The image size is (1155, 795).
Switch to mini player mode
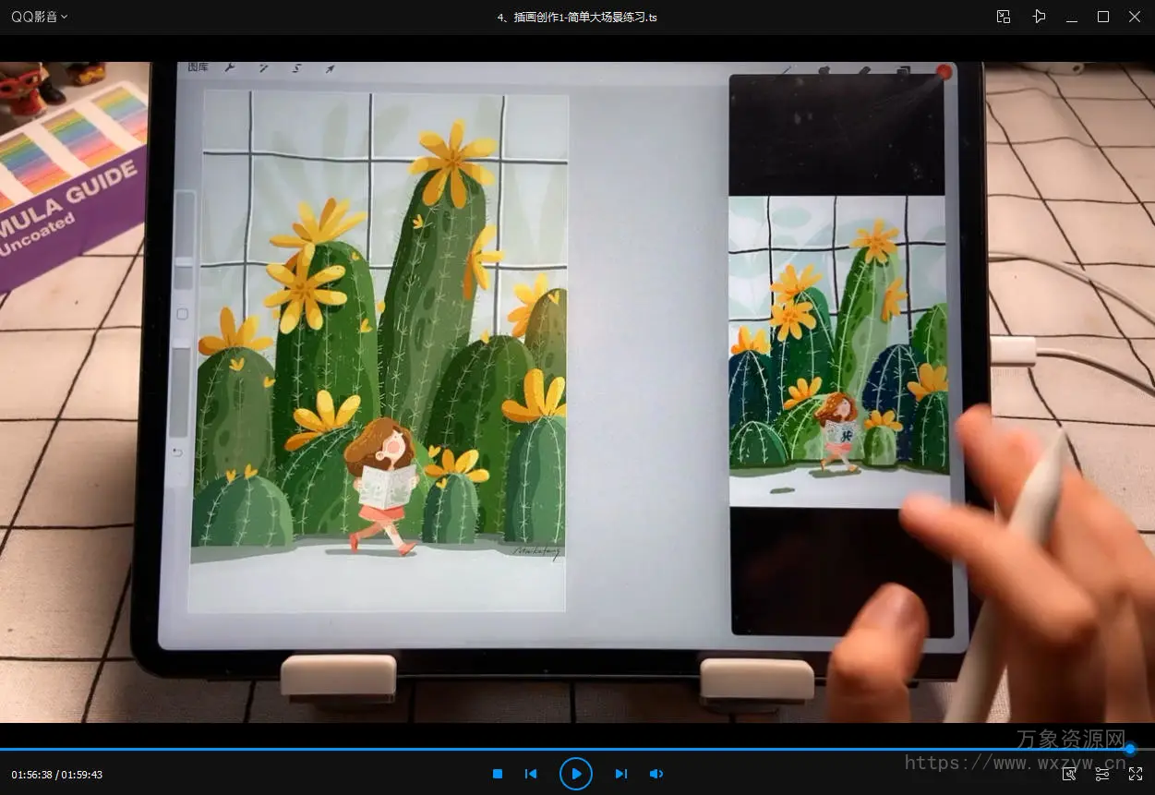tap(1004, 17)
